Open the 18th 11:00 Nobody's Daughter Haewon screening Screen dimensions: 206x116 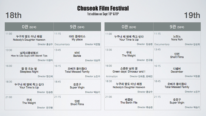29,39
